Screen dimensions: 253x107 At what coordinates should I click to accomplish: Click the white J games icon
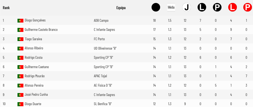click(x=187, y=8)
